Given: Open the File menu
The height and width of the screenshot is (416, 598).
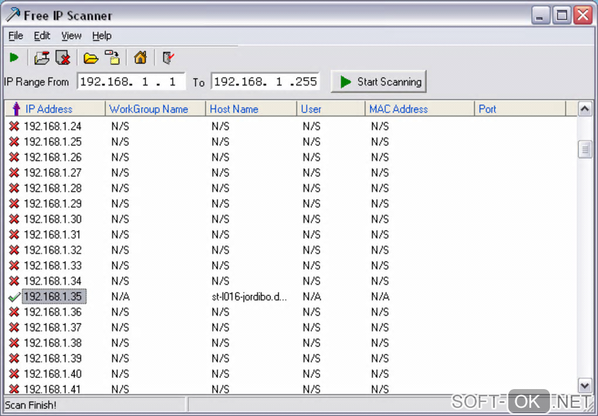Looking at the screenshot, I should pyautogui.click(x=16, y=36).
